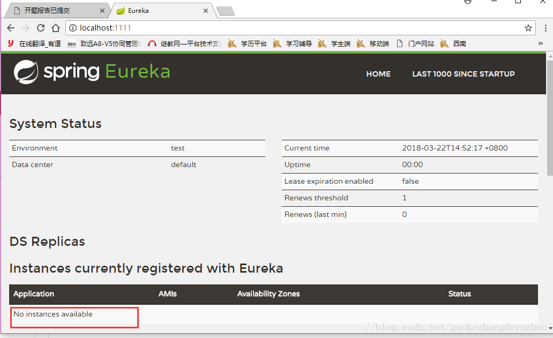This screenshot has height=338, width=553.
Task: Select '00:00' uptime value
Action: 412,164
